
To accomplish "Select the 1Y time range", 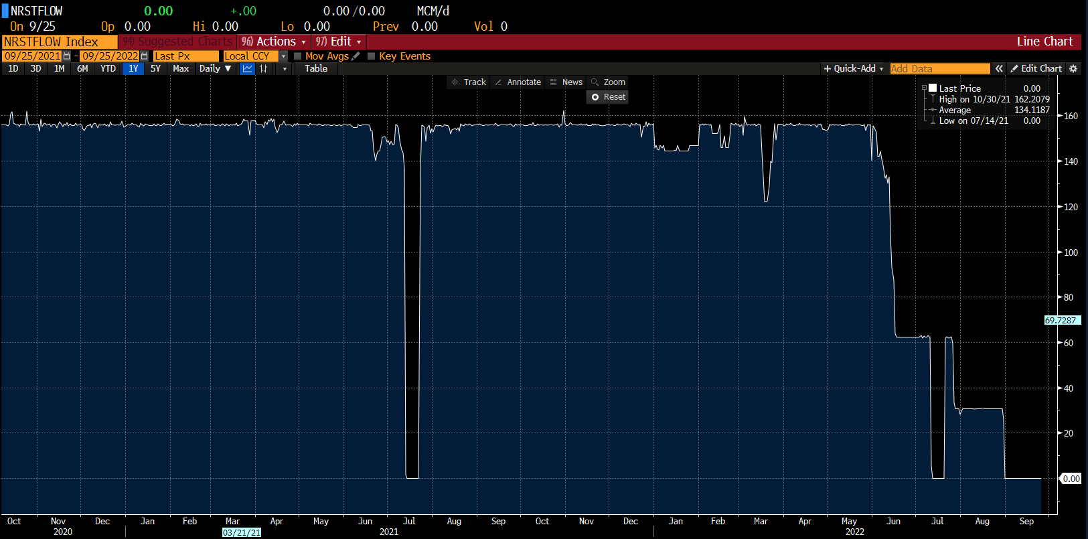I will tap(133, 69).
